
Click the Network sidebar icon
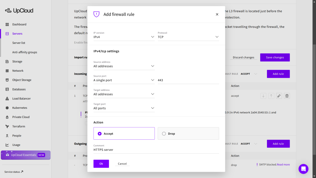7,71
